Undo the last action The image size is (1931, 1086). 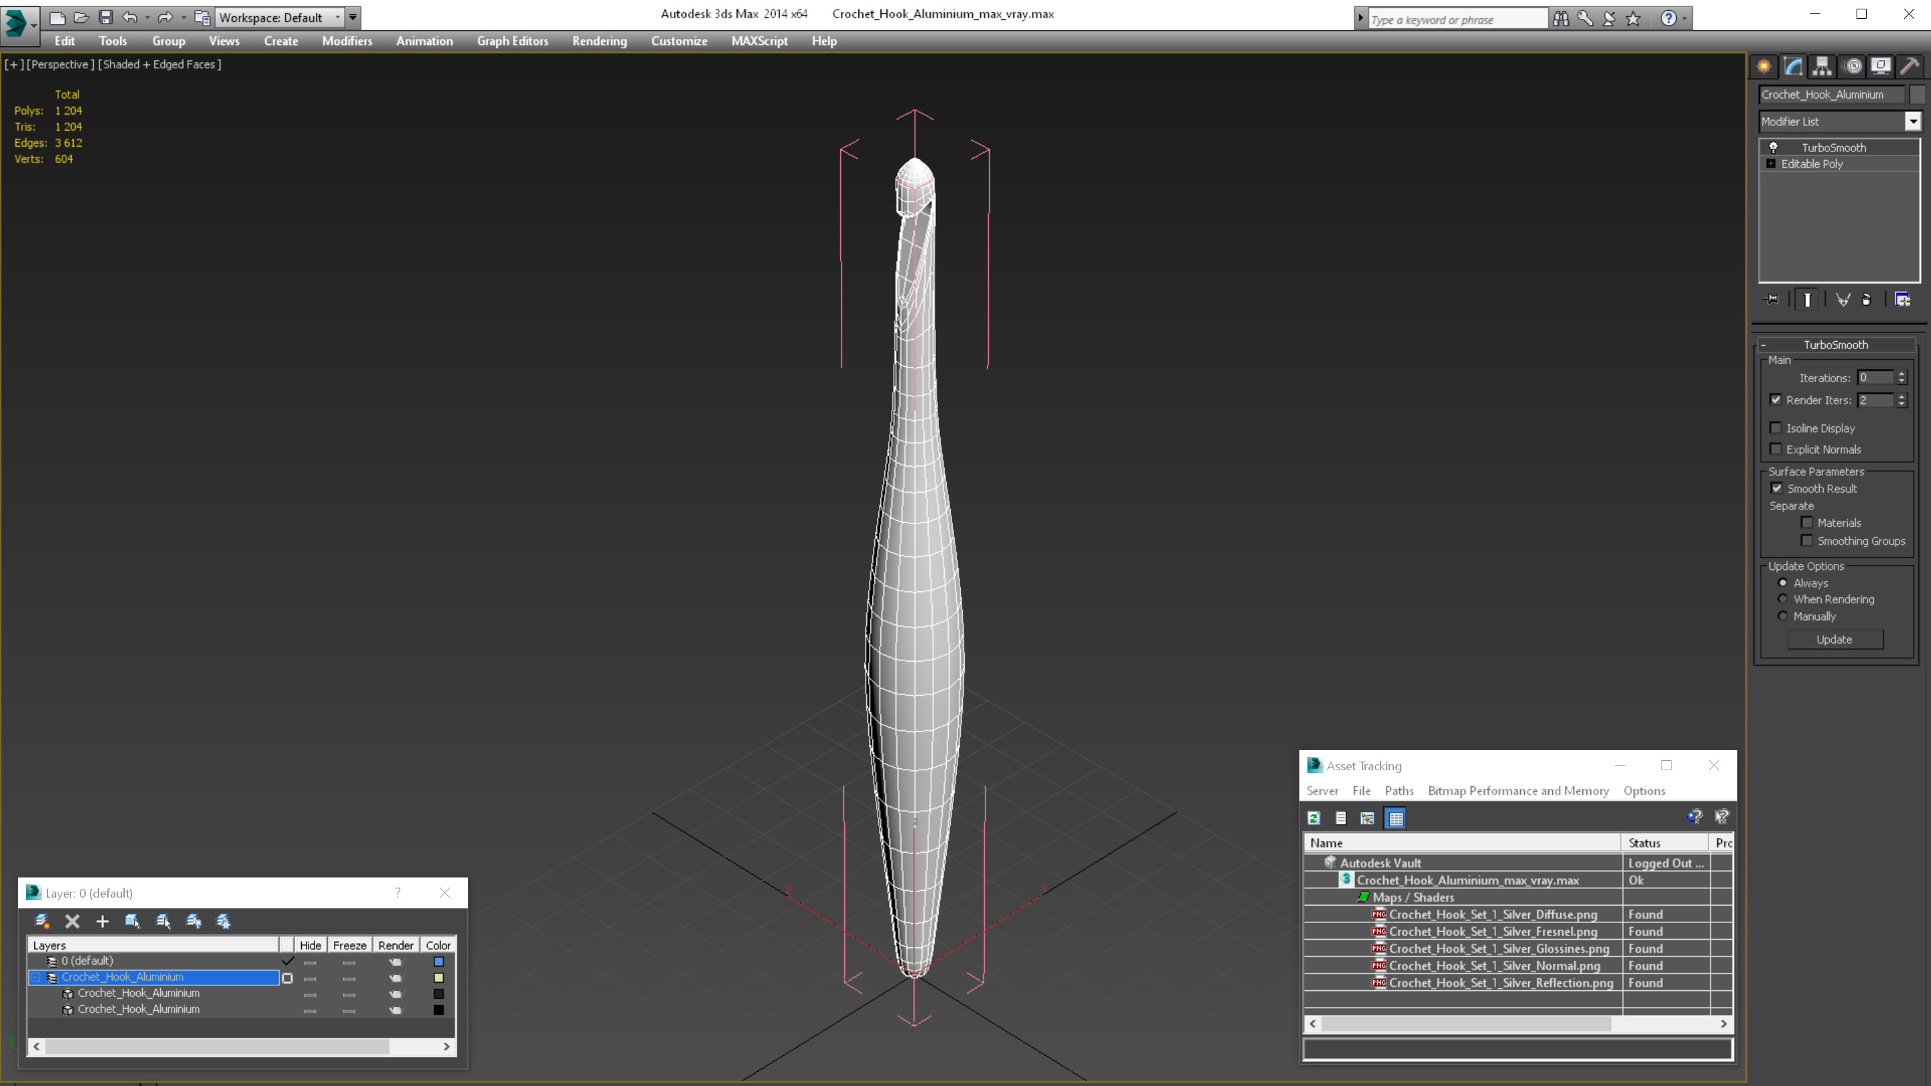click(x=129, y=17)
